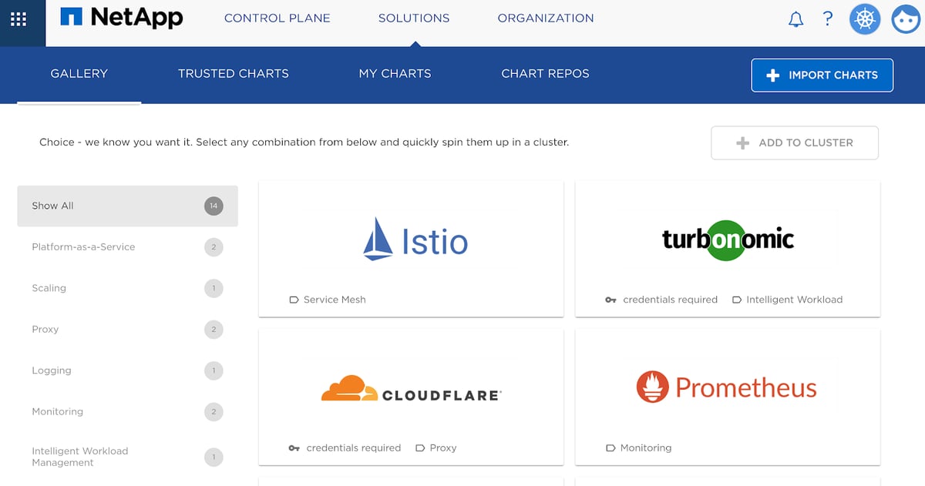Switch to the My Charts tab
This screenshot has width=925, height=486.
pyautogui.click(x=395, y=74)
